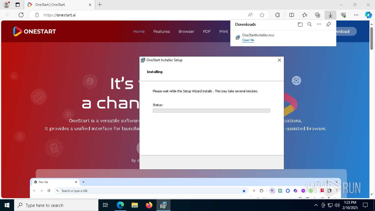The height and width of the screenshot is (211, 375).
Task: Open the Extensions puzzle icon
Action: click(x=277, y=15)
